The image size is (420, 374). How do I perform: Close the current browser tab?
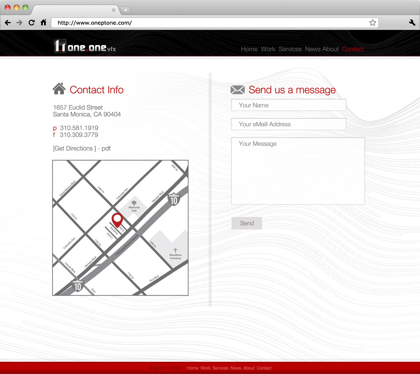[x=113, y=10]
